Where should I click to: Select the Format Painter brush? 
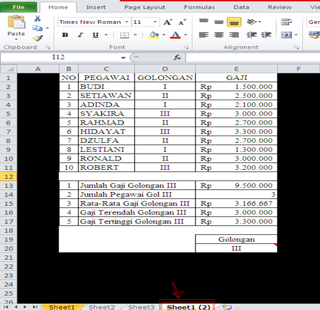pyautogui.click(x=38, y=38)
